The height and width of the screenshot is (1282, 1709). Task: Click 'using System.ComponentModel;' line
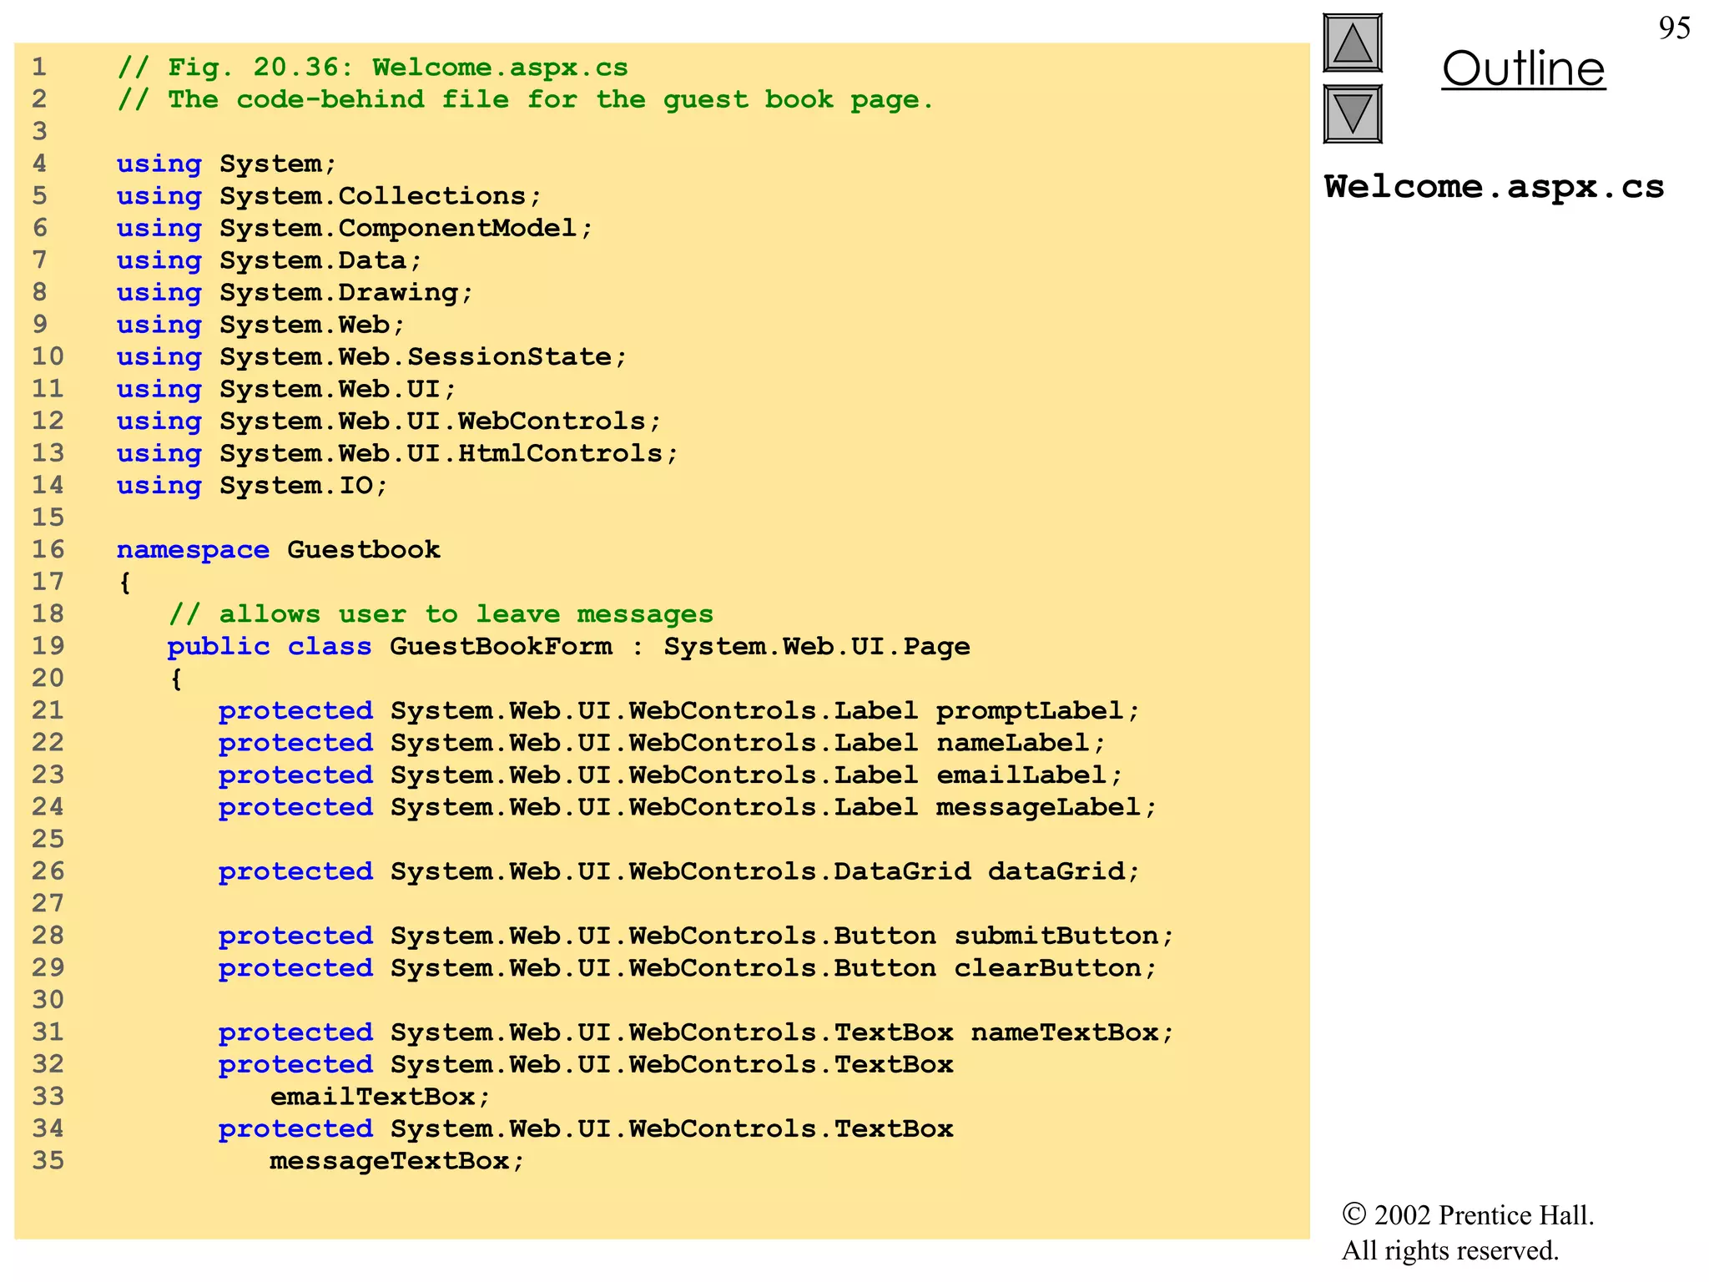coord(355,228)
